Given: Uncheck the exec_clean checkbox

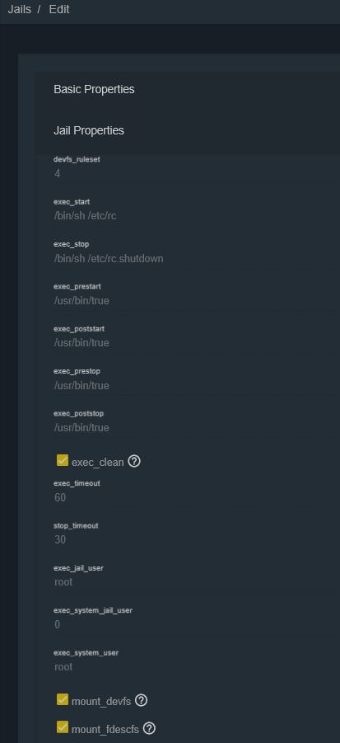Looking at the screenshot, I should [63, 460].
